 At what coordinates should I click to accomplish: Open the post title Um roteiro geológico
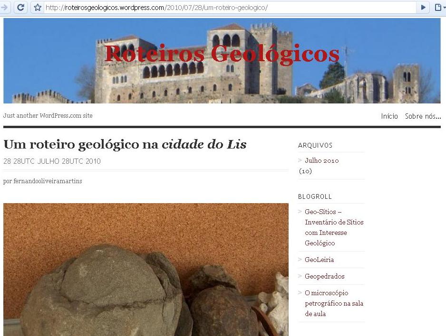pos(125,144)
